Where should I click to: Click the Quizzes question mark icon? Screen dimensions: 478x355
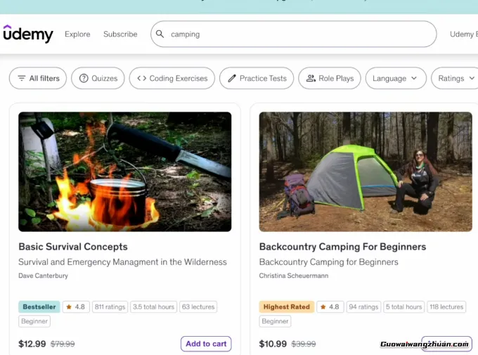[84, 79]
